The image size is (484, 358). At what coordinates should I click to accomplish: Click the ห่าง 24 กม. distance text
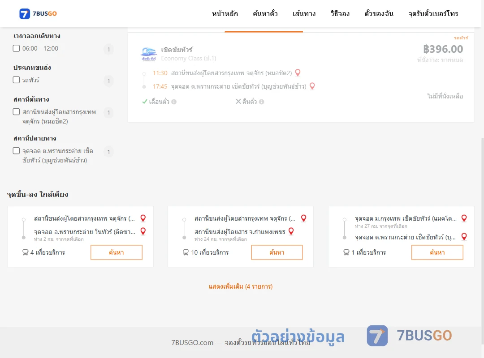click(220, 239)
